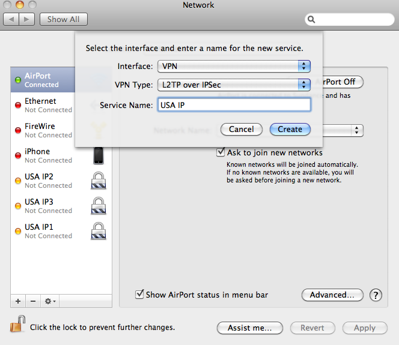The image size is (399, 345).
Task: Open the Interface dropdown showing VPN
Action: (234, 67)
